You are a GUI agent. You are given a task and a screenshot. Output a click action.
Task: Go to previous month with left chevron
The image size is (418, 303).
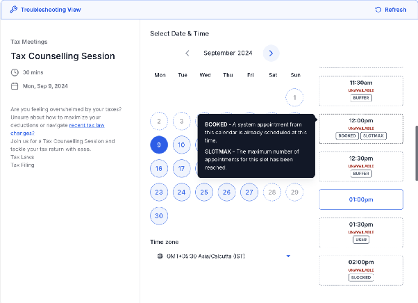coord(187,53)
